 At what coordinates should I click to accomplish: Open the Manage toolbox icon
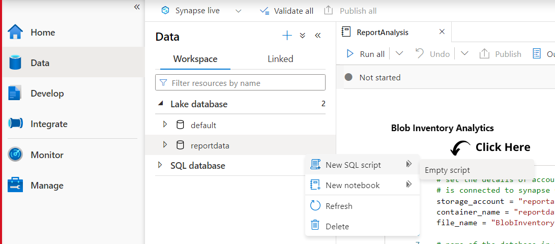pyautogui.click(x=16, y=185)
